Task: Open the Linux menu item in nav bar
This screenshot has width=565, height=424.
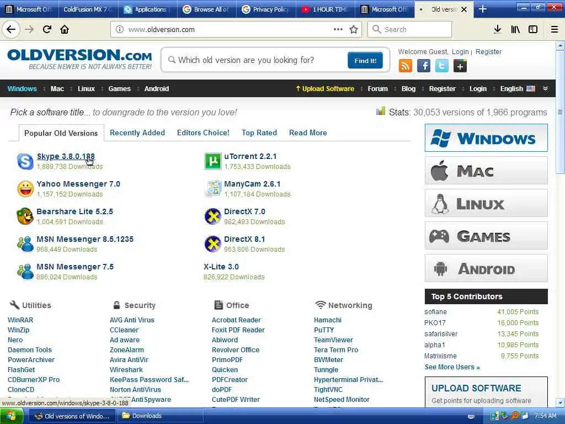Action: (86, 89)
